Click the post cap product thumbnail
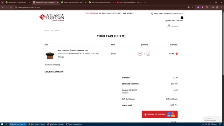Image resolution: width=224 pixels, height=126 pixels. click(50, 56)
